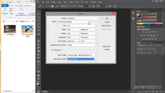Viewport: 165px width, 93px height.
Task: Click into the Resolution value field
Action: point(73,37)
